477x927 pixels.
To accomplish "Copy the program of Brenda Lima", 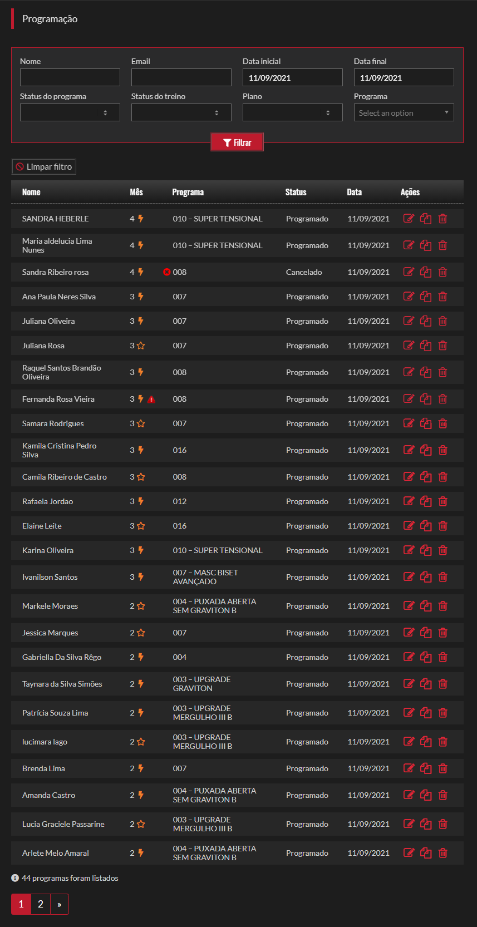I will (x=426, y=768).
